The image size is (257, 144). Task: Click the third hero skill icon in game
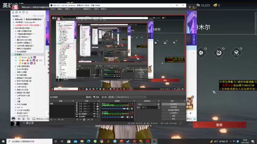[x=236, y=52]
